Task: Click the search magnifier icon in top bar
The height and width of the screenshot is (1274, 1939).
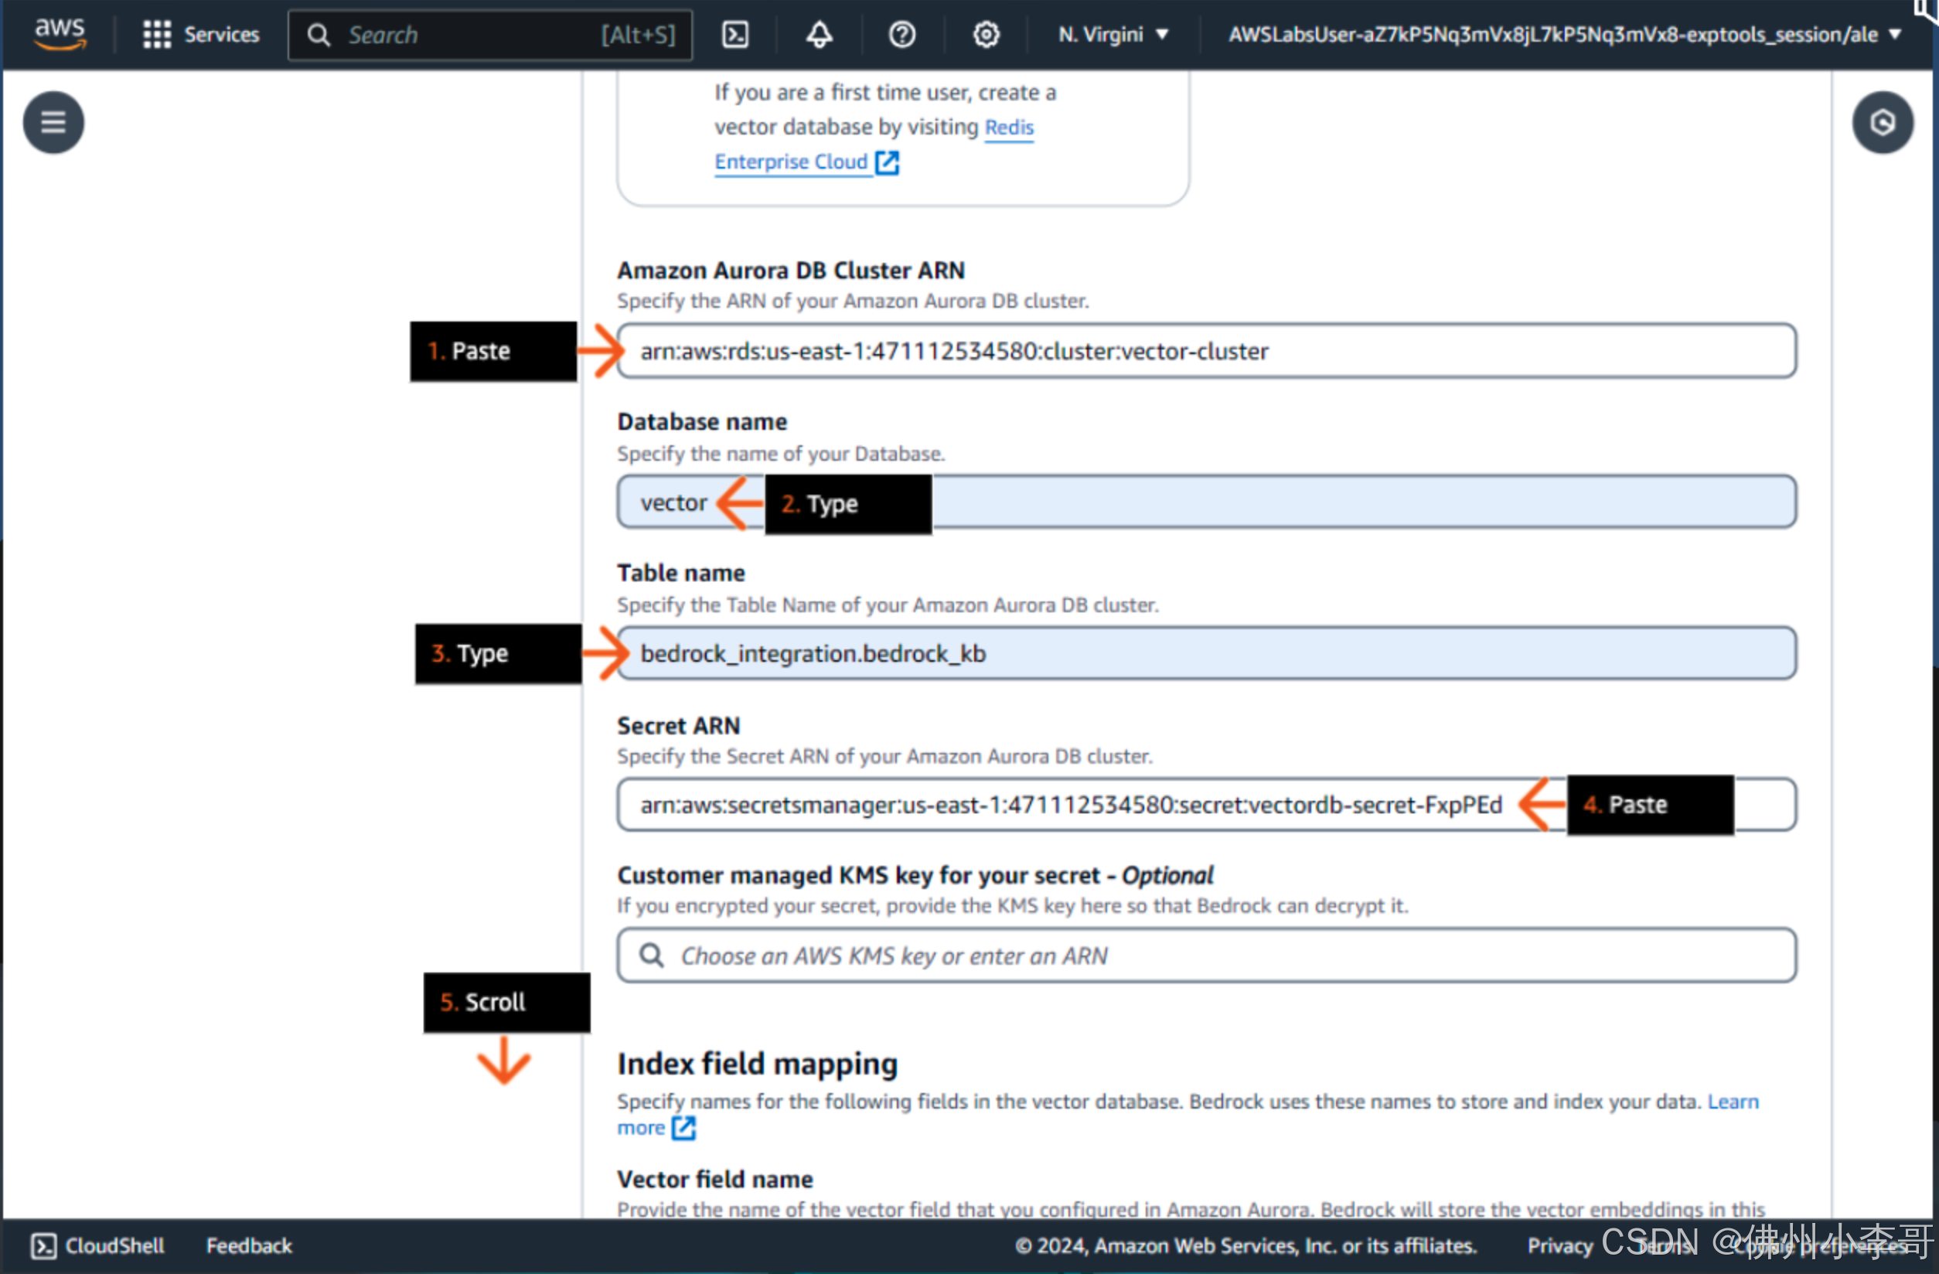Action: (x=319, y=34)
